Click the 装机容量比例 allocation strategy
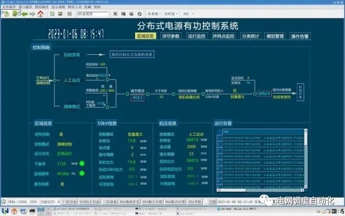Image resolution: width=345 pixels, height=216 pixels. coord(189,97)
